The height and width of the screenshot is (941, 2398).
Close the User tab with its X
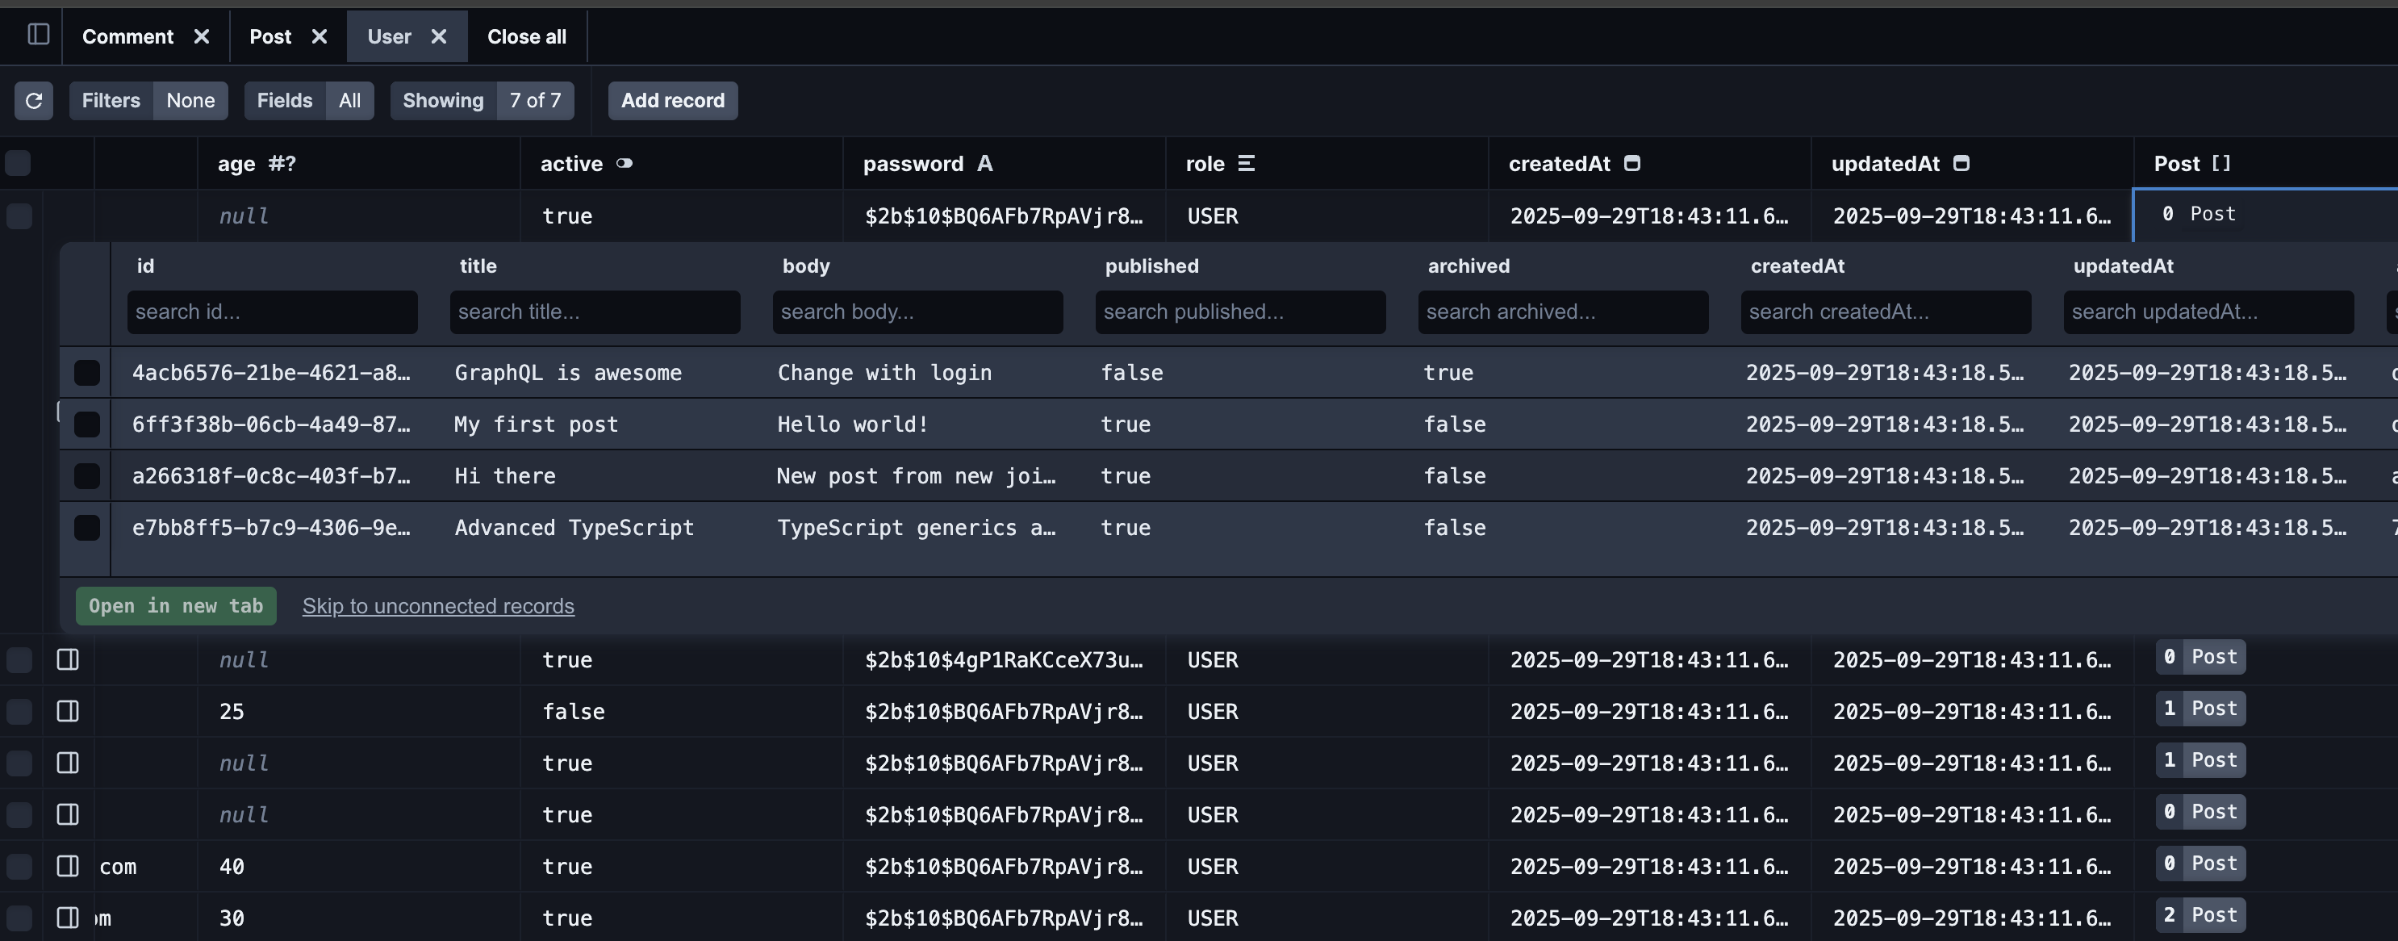(x=438, y=36)
